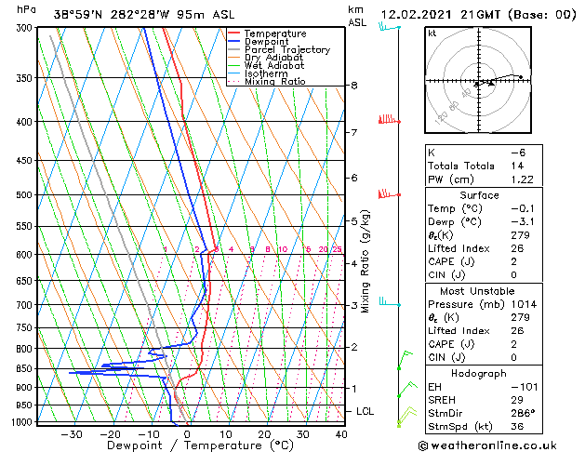The width and height of the screenshot is (585, 452).
Task: Click the hodograph circular plot
Action: tap(478, 80)
